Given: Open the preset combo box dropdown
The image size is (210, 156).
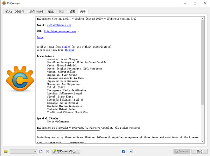Looking at the screenshot, I should (23, 151).
